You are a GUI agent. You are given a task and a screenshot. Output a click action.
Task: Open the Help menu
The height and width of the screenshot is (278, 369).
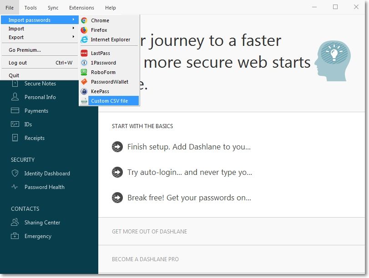111,8
